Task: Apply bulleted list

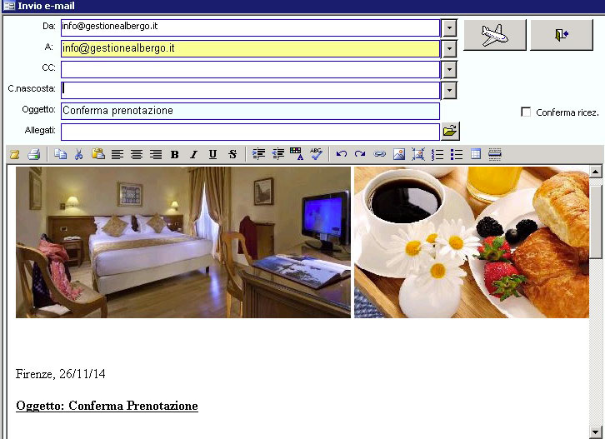Action: [x=457, y=154]
